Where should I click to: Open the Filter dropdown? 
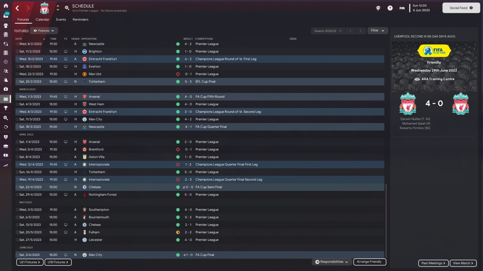click(x=378, y=30)
